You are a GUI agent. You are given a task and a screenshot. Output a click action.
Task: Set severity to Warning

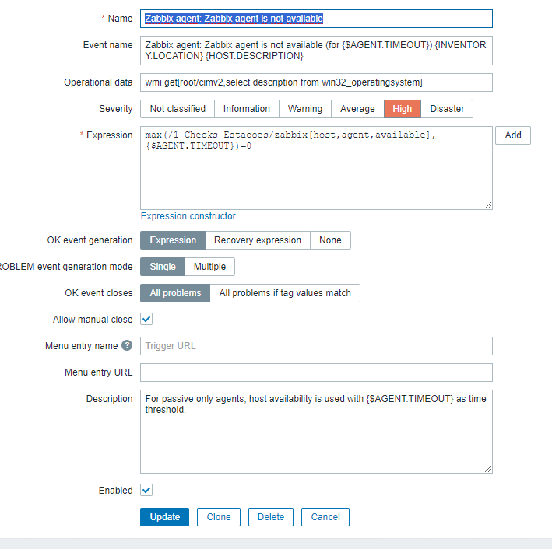(305, 109)
